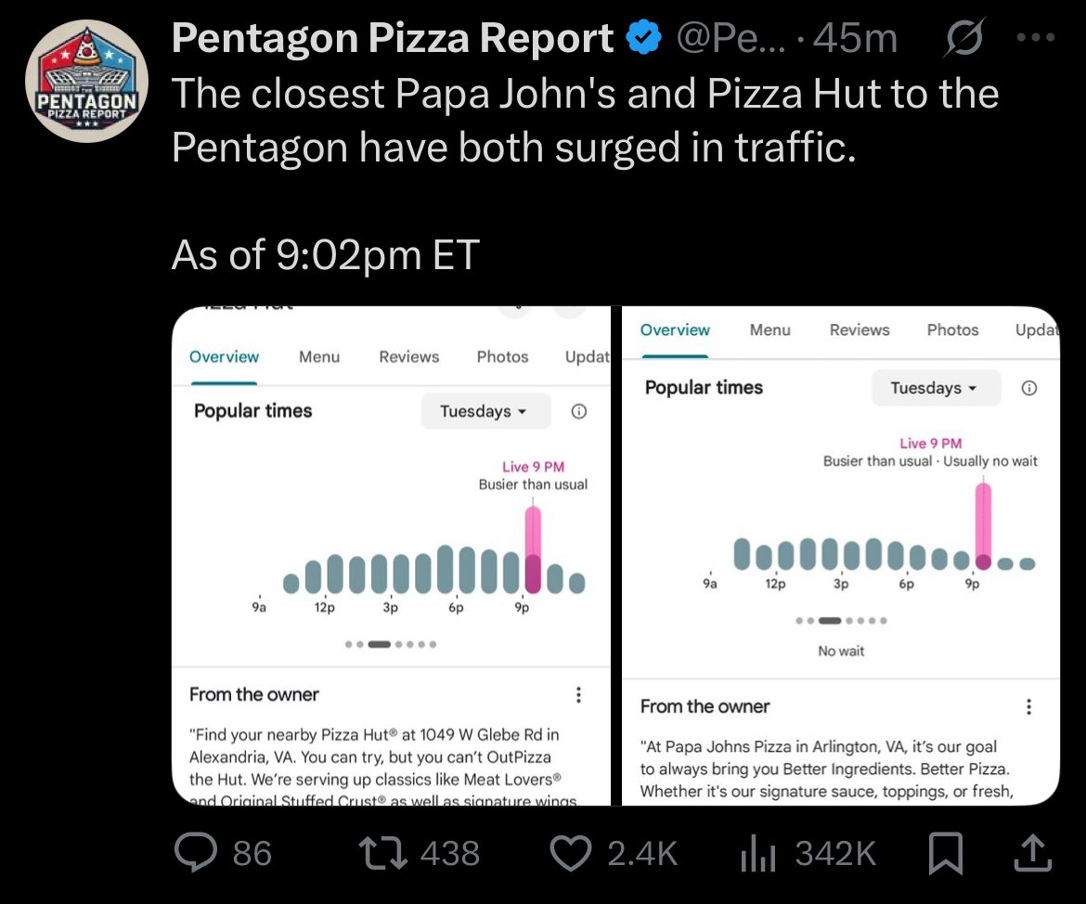
Task: Switch to Papa Johns Photos tab
Action: click(952, 329)
